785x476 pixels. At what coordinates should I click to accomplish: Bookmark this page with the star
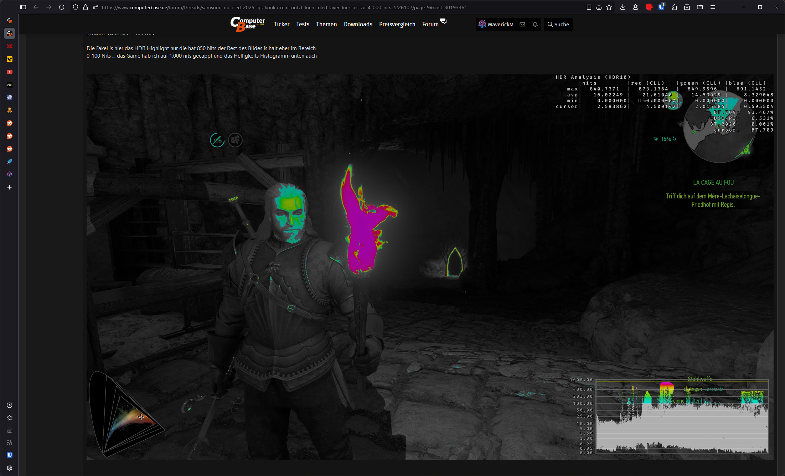609,7
